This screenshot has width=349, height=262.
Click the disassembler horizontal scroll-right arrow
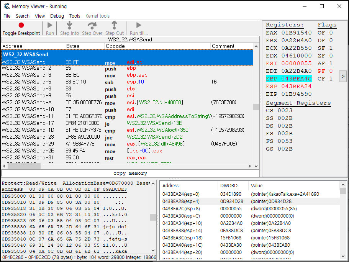[250, 166]
